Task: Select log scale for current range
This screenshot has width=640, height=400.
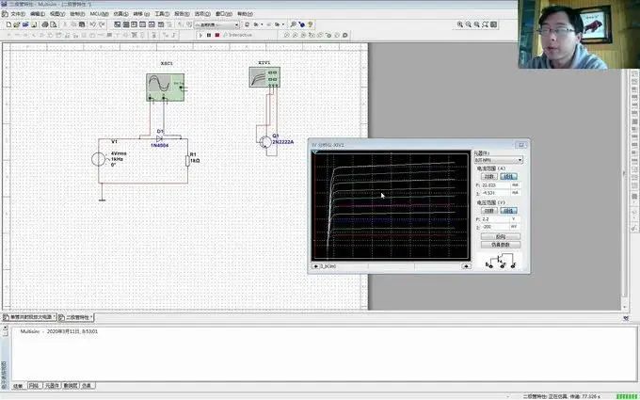Action: coord(489,176)
